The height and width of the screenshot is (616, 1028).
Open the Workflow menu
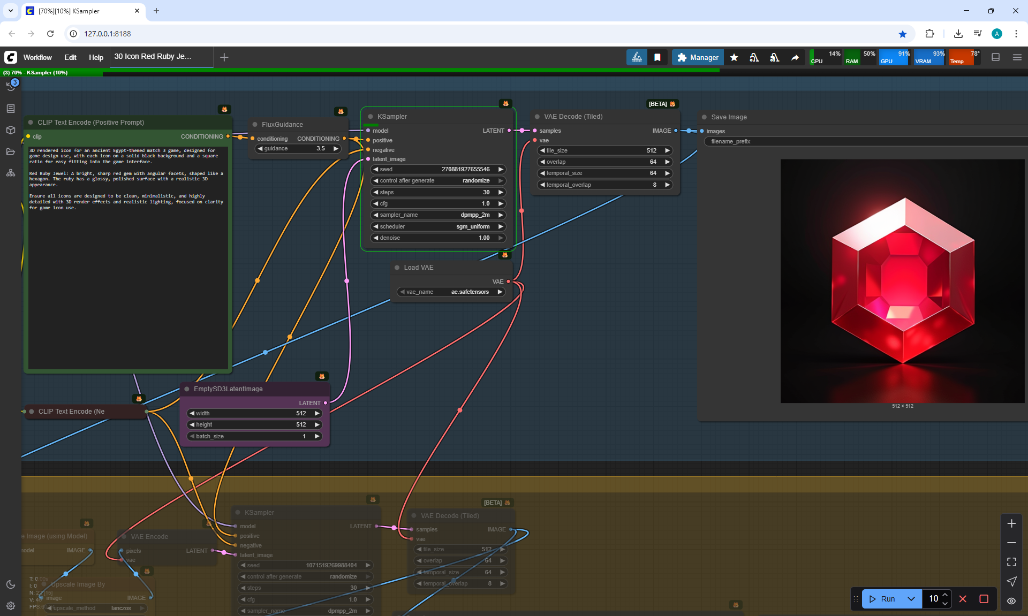(37, 57)
